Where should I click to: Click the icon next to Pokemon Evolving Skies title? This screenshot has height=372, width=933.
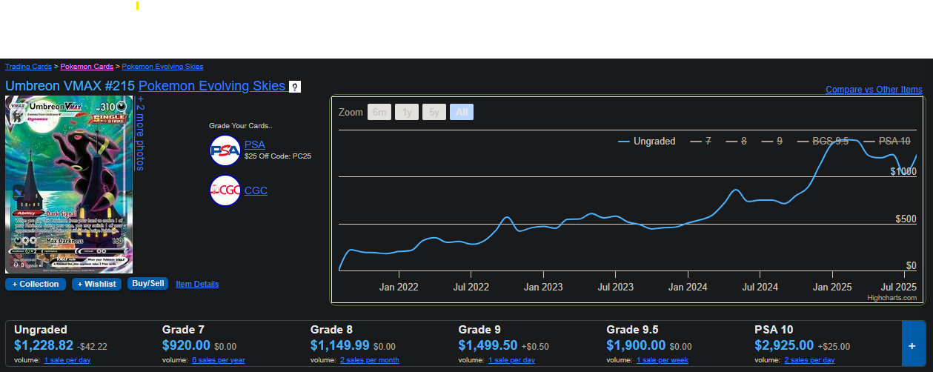pos(295,87)
